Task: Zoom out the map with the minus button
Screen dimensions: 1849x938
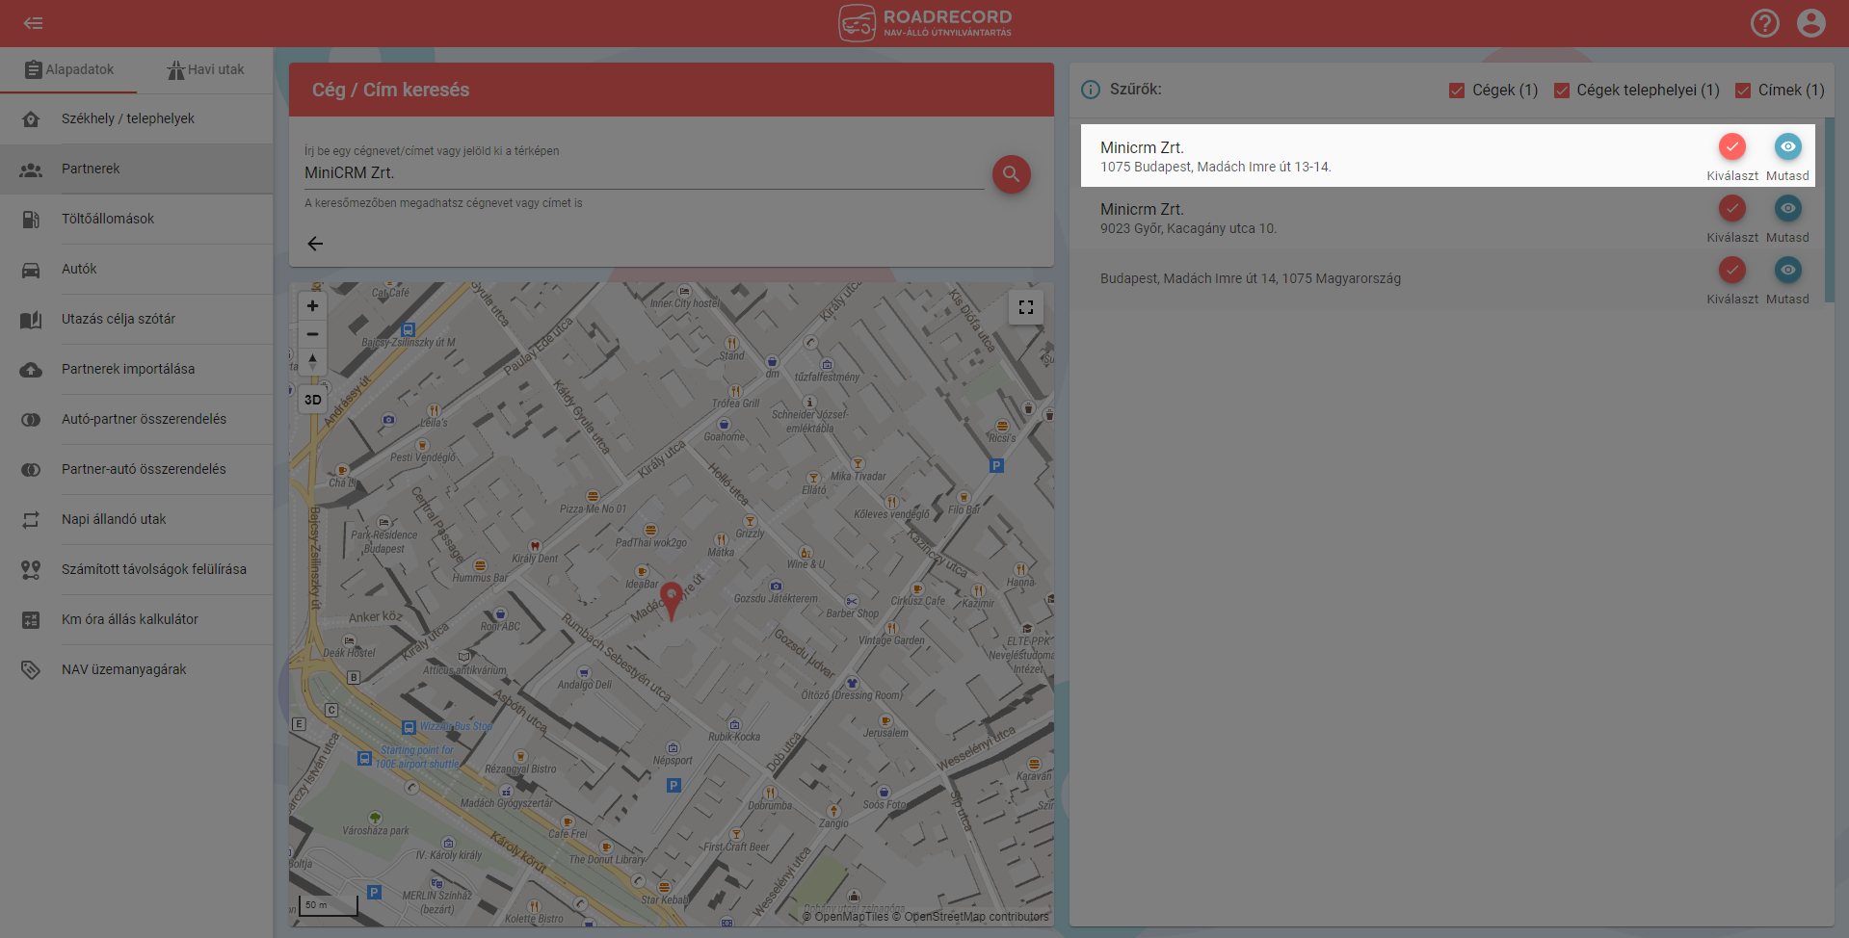Action: [312, 334]
